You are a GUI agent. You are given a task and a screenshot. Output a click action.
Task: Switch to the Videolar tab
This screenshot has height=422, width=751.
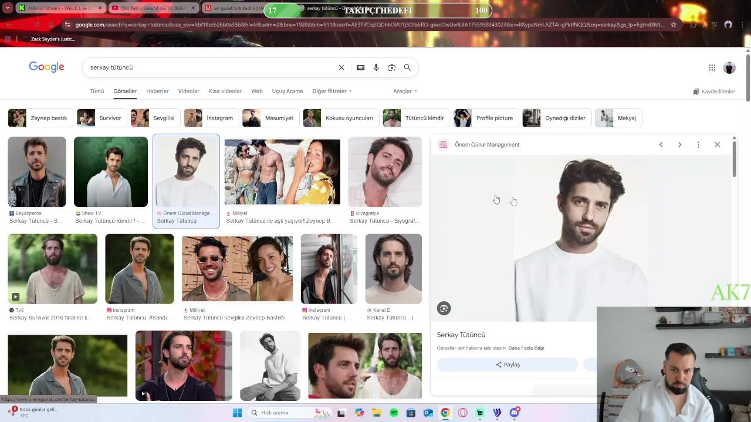[x=189, y=91]
